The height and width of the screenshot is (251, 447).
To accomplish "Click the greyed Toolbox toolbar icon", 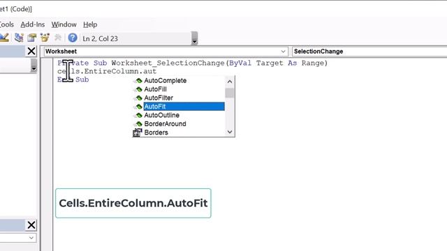I will [58, 38].
